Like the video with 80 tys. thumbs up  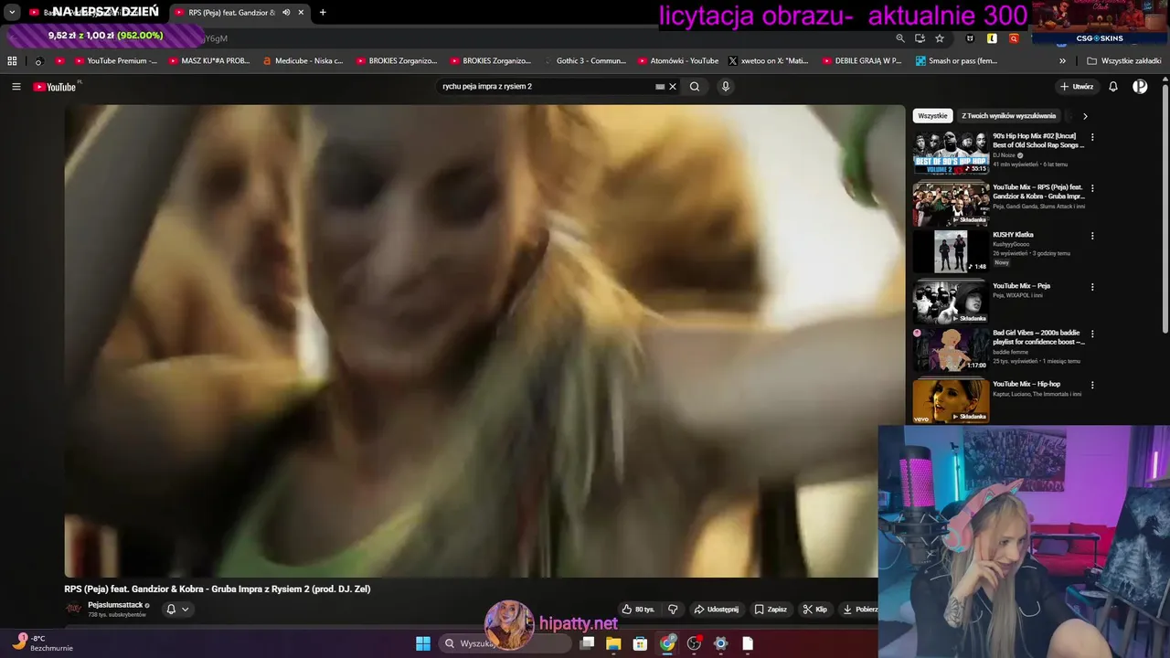(638, 610)
